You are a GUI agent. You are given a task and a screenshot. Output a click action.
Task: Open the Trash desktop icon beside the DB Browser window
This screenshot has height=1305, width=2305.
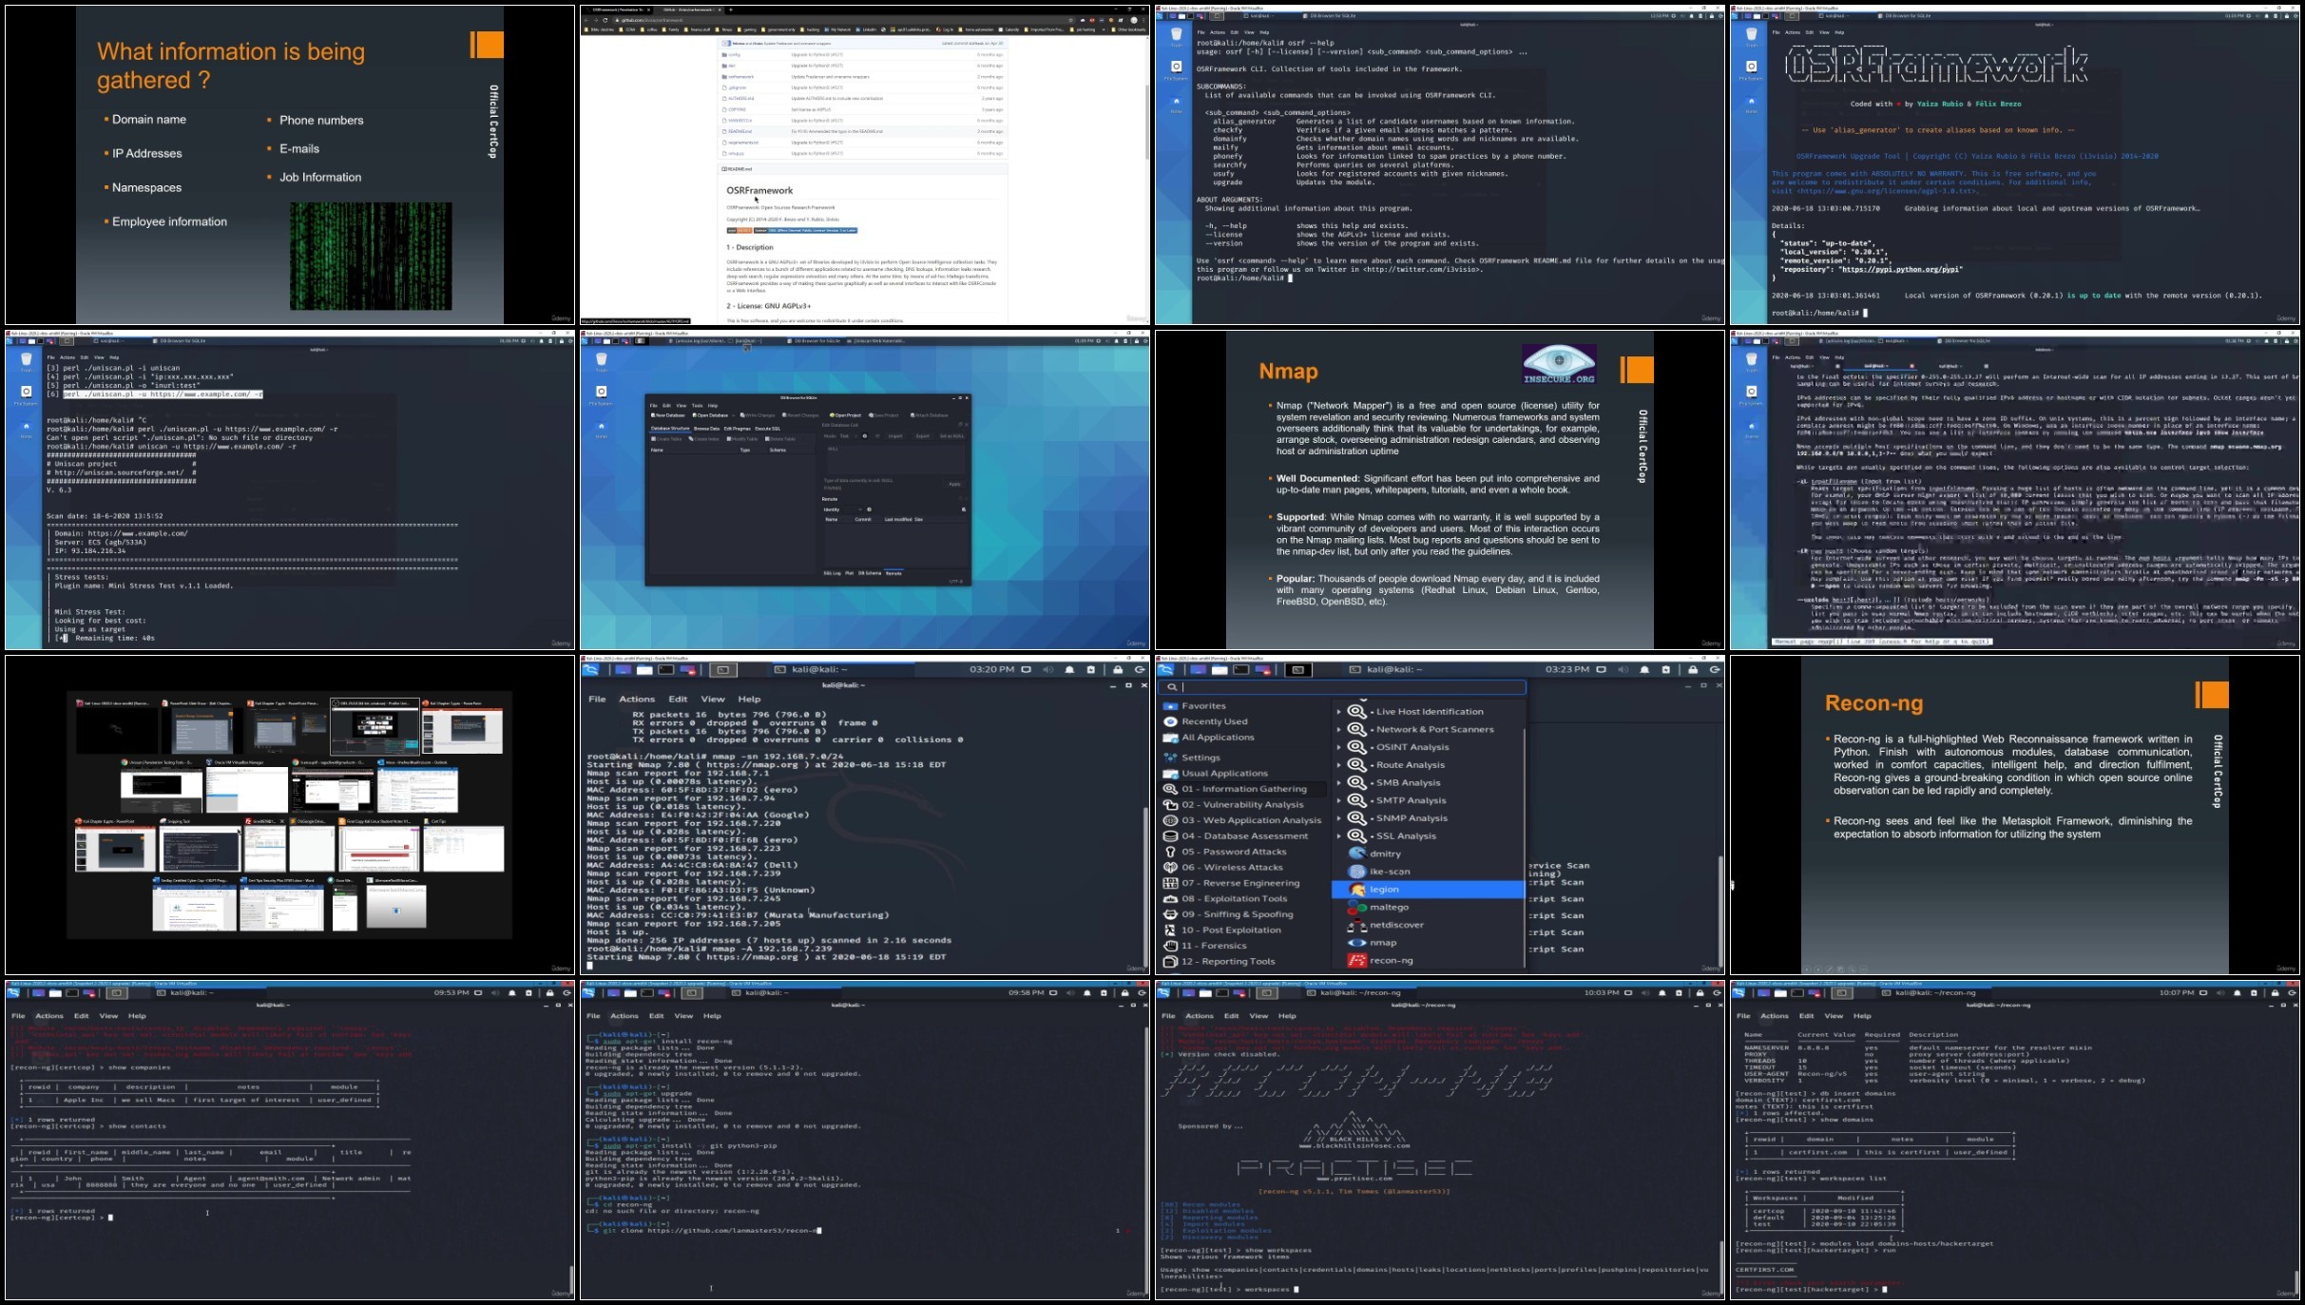[601, 359]
